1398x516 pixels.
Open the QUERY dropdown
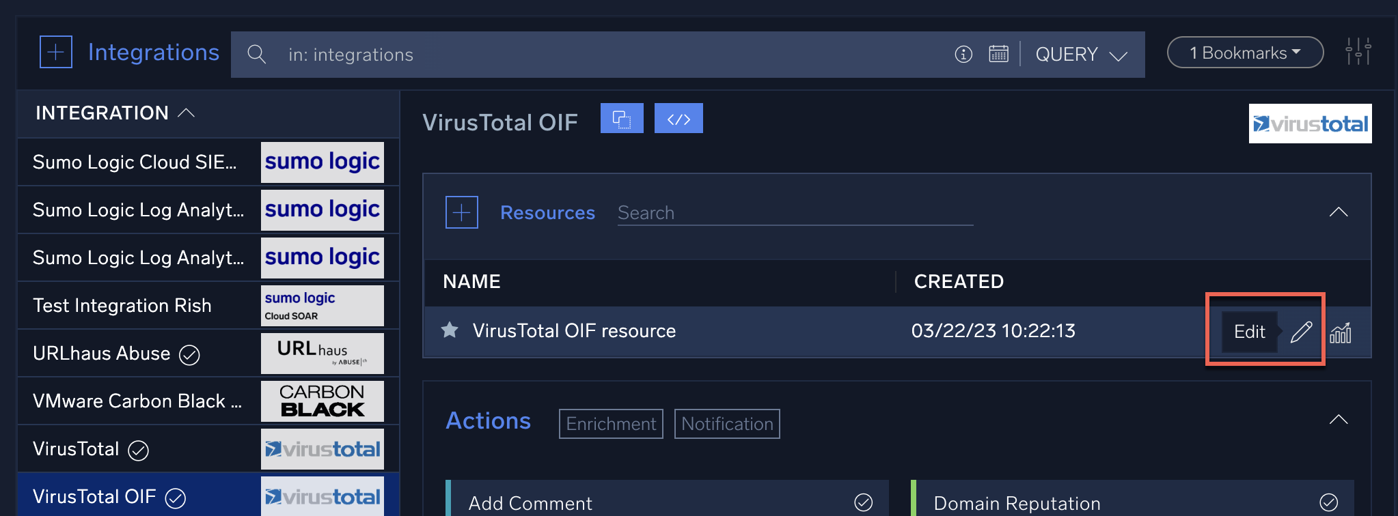[x=1081, y=55]
